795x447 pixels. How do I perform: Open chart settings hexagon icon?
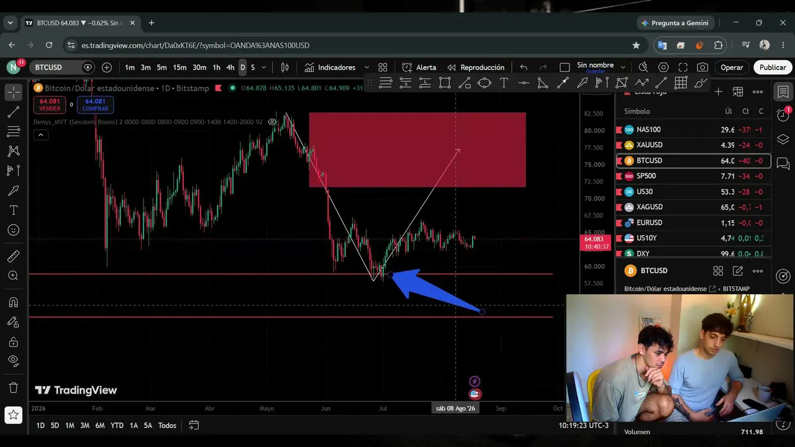(x=663, y=67)
